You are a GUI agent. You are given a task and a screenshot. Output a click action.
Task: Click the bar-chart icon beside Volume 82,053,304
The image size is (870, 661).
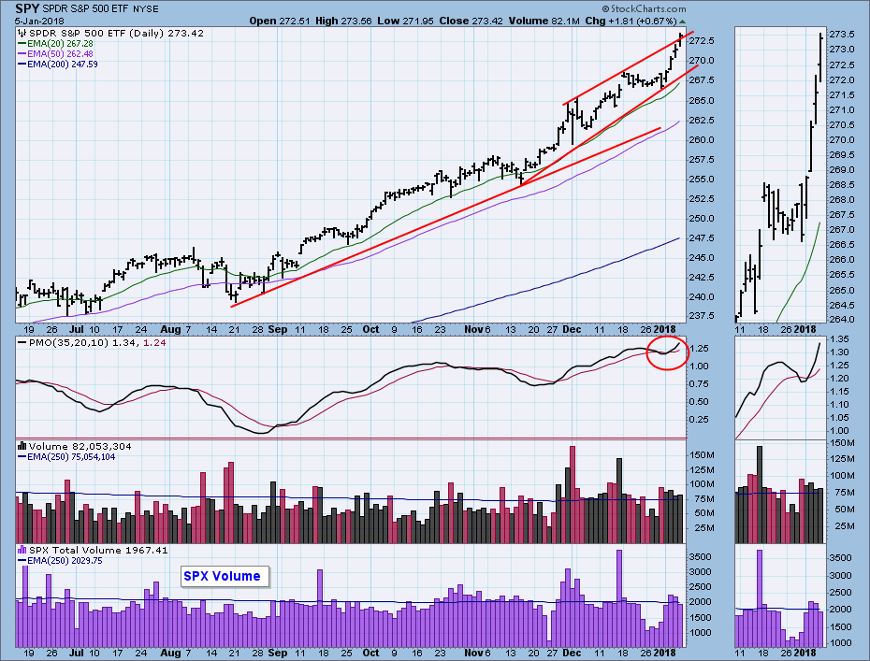(x=22, y=446)
